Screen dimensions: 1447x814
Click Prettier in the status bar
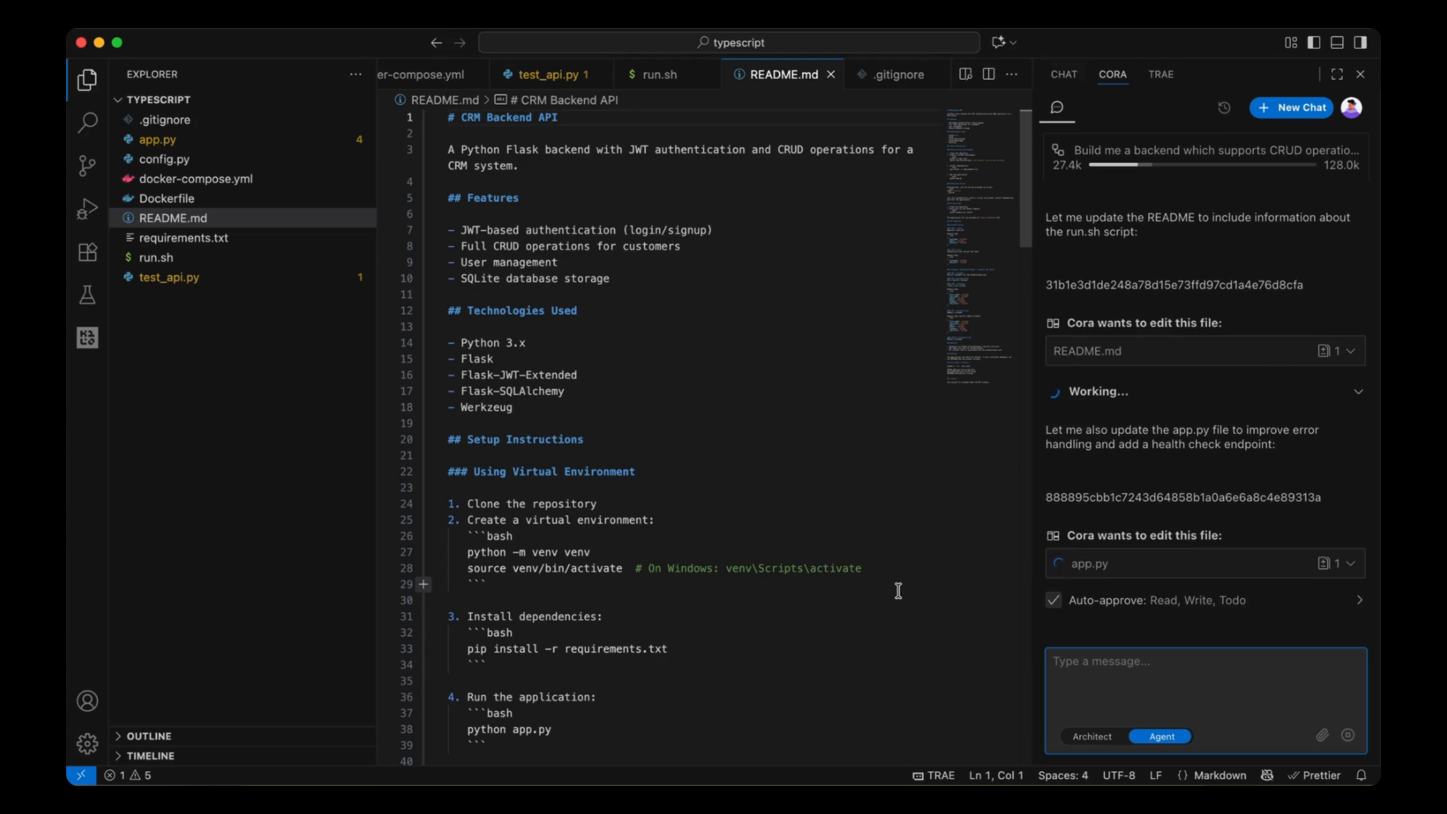pyautogui.click(x=1315, y=775)
